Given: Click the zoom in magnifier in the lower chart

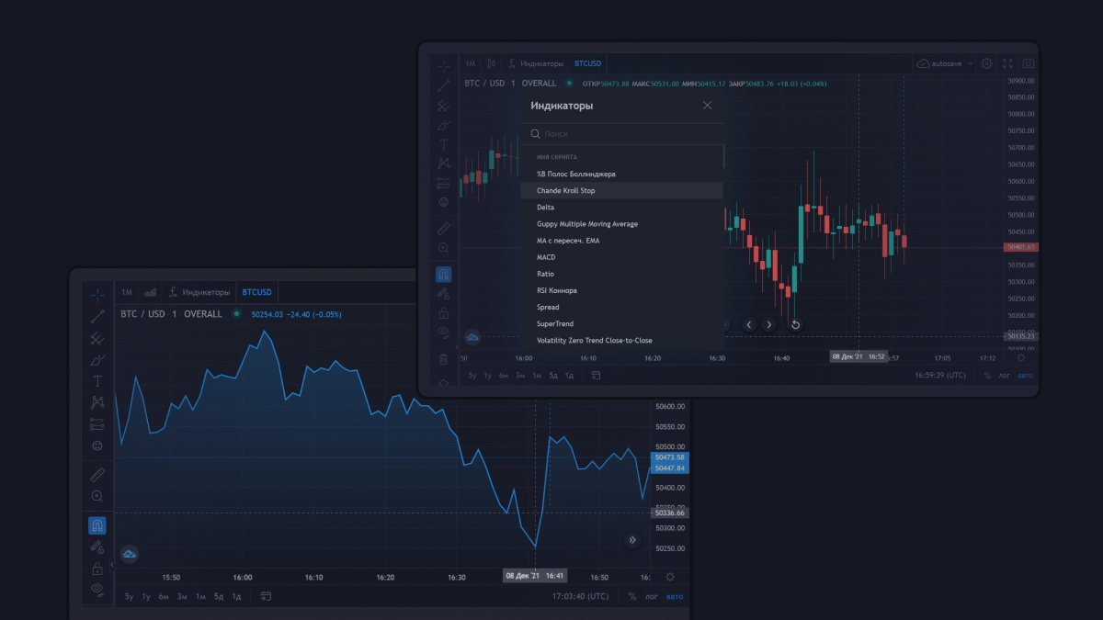Looking at the screenshot, I should (x=97, y=496).
